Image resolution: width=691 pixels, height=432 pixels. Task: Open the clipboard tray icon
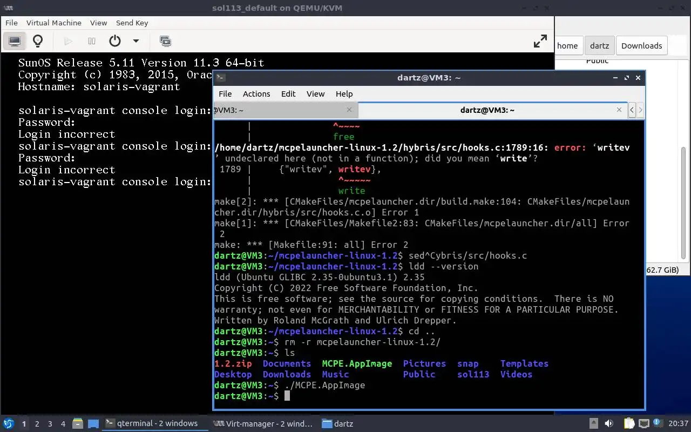click(629, 424)
